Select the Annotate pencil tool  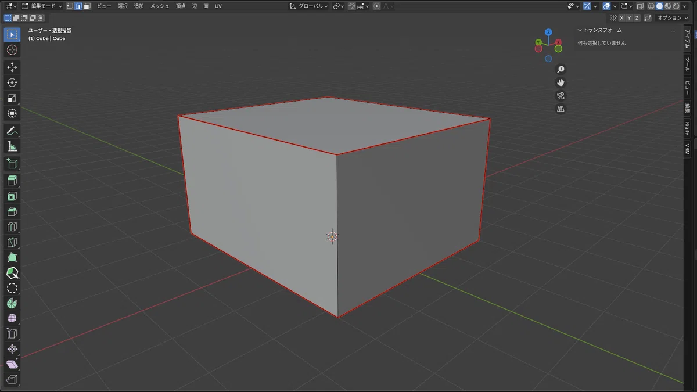[12, 130]
